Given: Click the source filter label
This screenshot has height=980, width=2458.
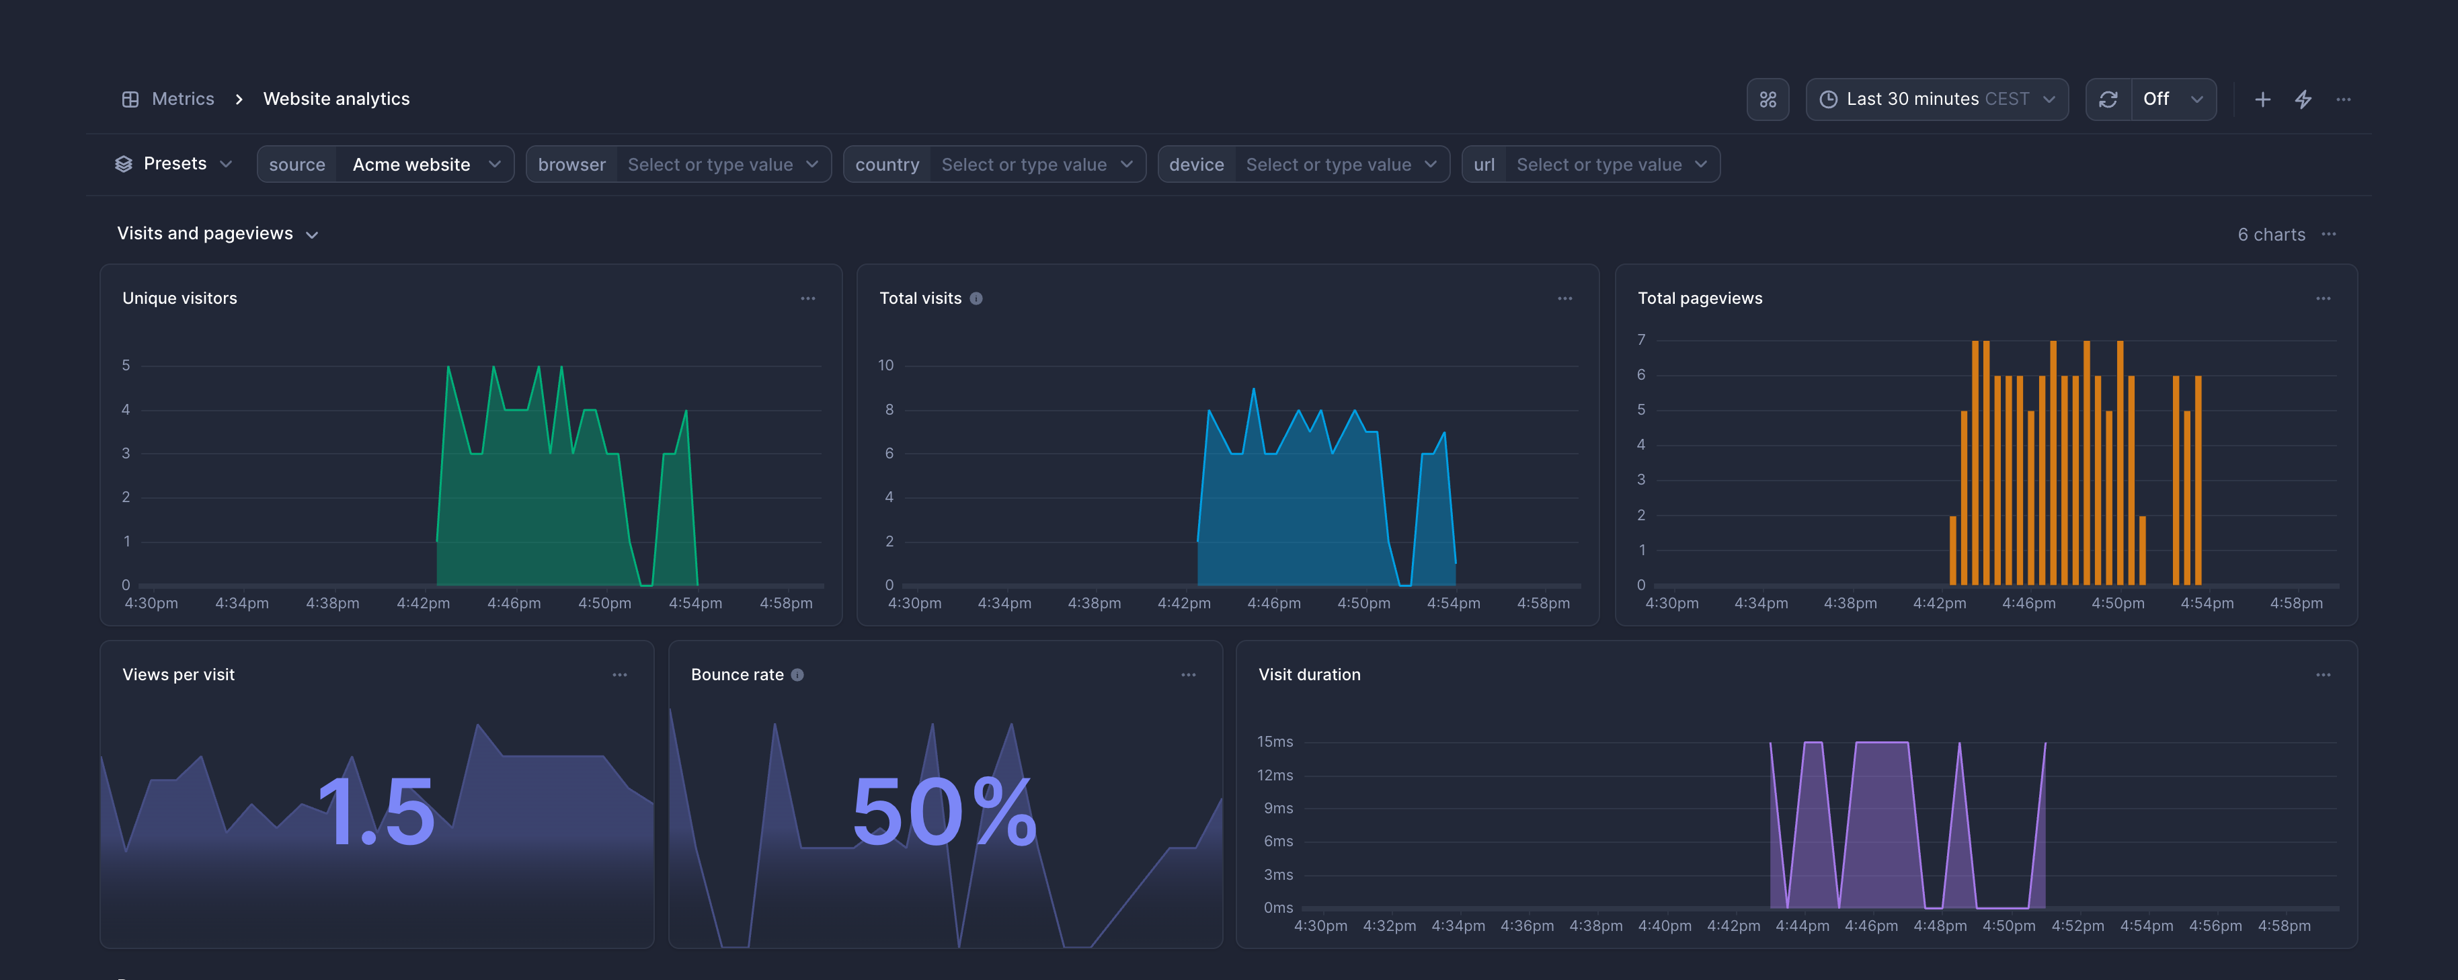Looking at the screenshot, I should click(296, 164).
